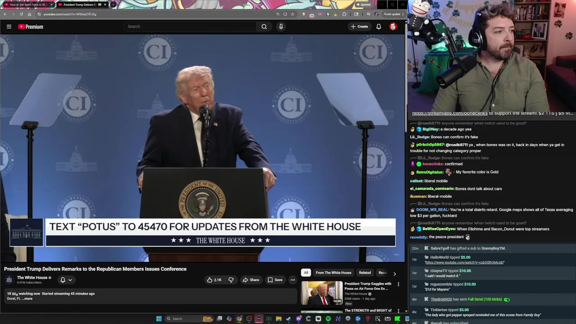
Task: Open The White House channel name link
Action: click(x=32, y=278)
